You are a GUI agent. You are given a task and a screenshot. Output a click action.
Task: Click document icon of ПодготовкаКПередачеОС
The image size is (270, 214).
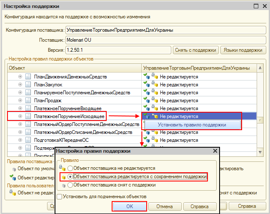click(x=28, y=140)
